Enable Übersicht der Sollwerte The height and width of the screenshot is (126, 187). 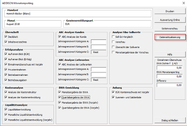click(x=113, y=47)
